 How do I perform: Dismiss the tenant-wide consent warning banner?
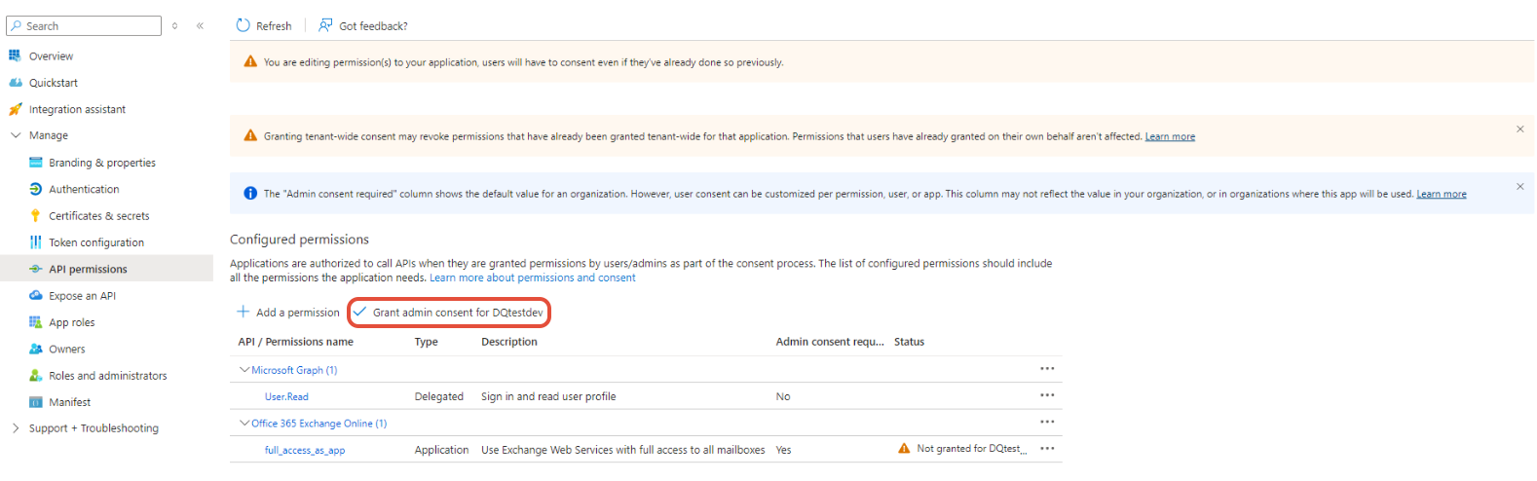[1519, 129]
